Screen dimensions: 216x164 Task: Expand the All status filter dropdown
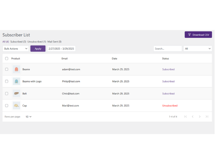(198, 49)
